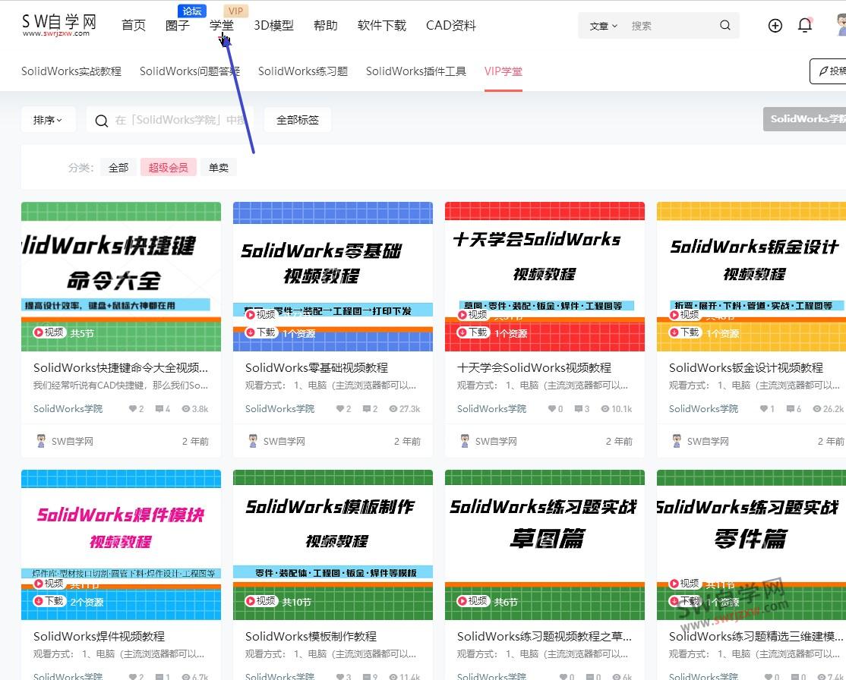
Task: Open the SolidWorks钣金设计视频教程 course title
Action: tap(747, 367)
